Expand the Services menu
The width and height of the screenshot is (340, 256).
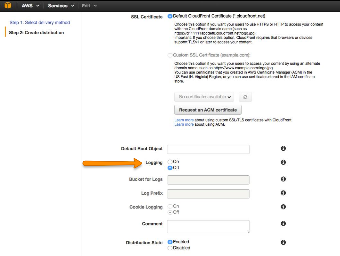[61, 6]
